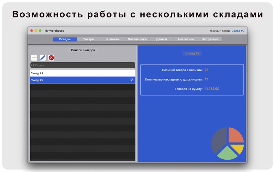Click the value 12 for positions in stock

(207, 70)
